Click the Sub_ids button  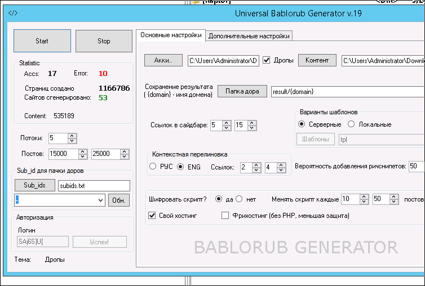[x=35, y=185]
